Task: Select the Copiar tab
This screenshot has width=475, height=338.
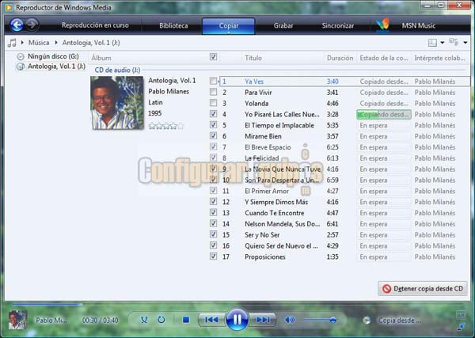Action: [229, 26]
